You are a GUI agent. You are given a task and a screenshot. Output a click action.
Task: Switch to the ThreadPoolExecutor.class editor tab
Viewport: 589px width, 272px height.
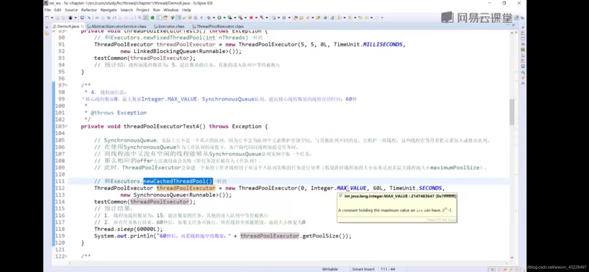click(x=218, y=26)
